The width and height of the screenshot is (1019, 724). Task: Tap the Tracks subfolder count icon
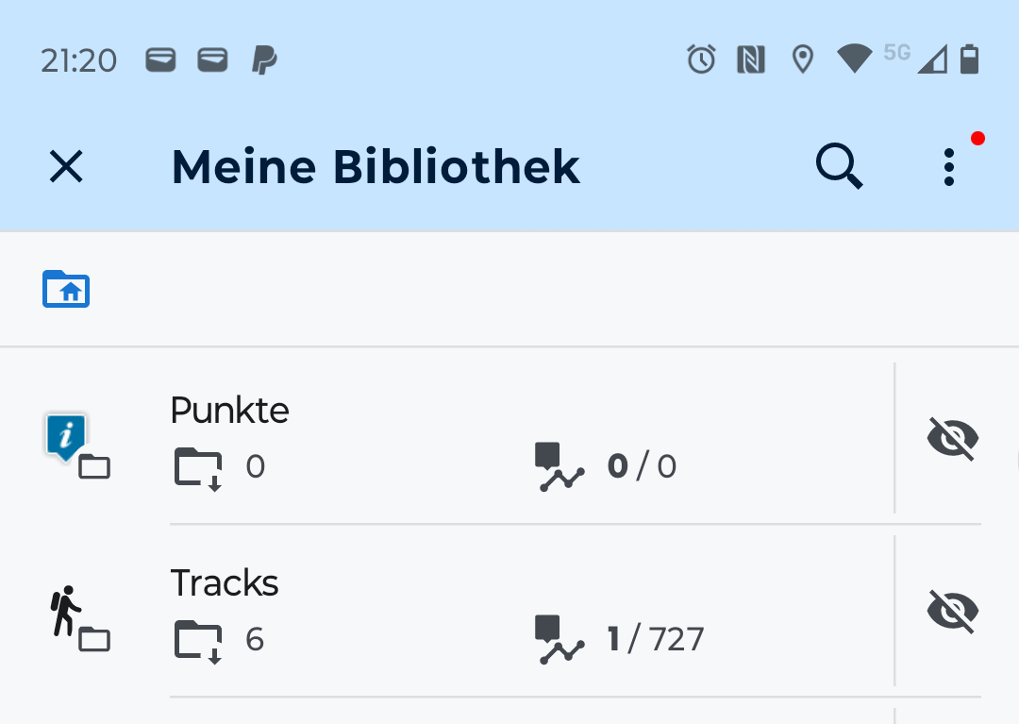(198, 641)
